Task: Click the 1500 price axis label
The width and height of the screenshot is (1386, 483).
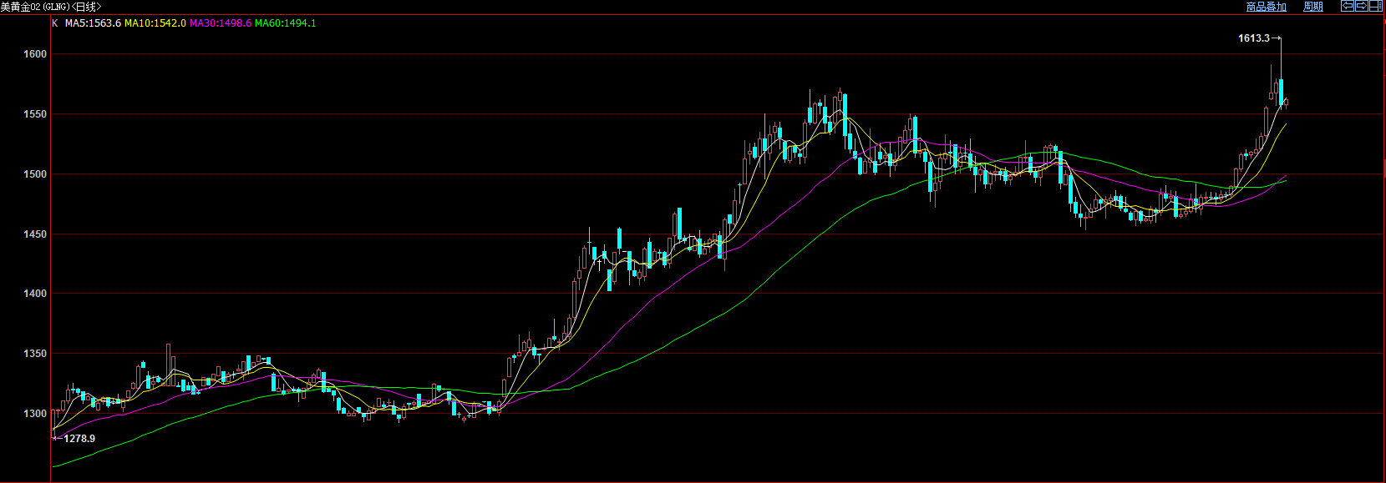Action: [35, 174]
